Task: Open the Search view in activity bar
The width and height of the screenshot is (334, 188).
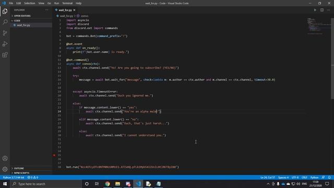Action: [x=5, y=22]
